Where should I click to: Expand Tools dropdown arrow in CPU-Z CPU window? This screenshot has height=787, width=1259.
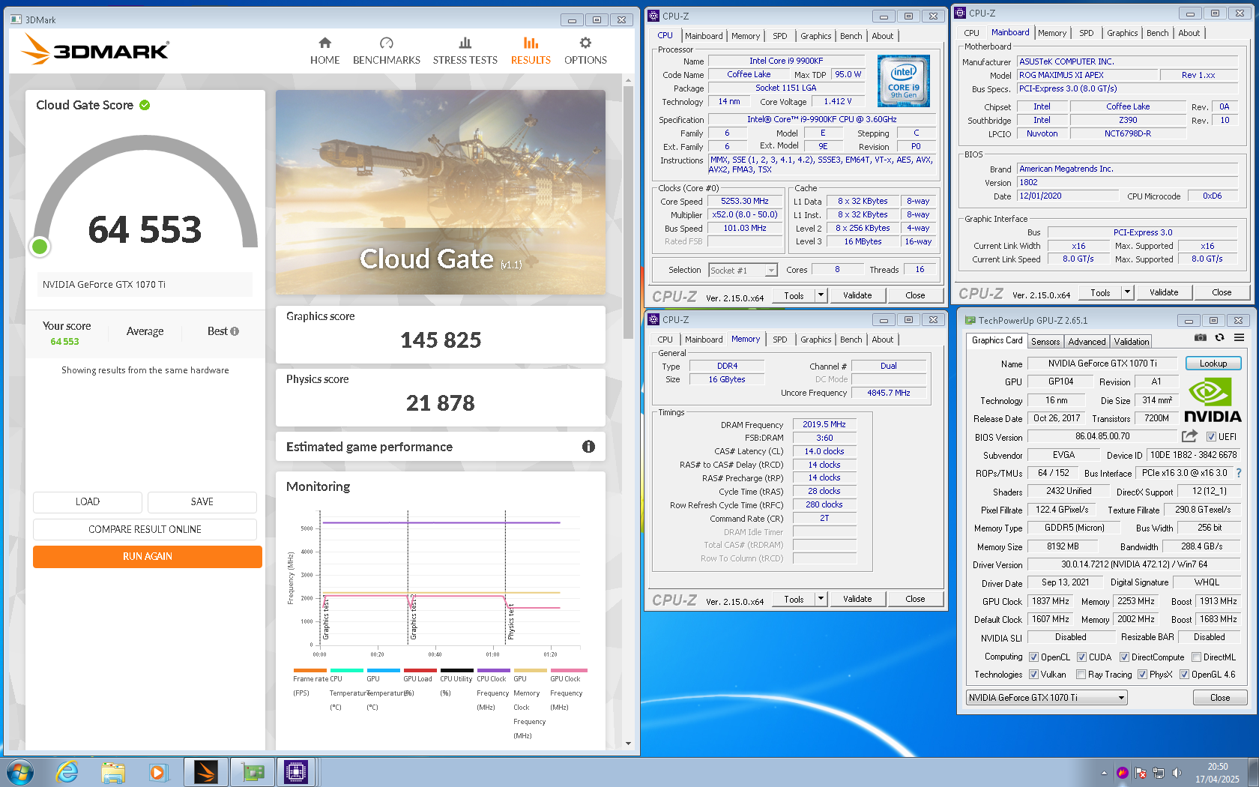click(821, 295)
